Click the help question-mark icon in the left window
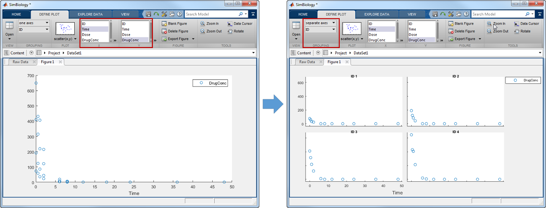Screen dimensions: 546x208 click(x=180, y=14)
